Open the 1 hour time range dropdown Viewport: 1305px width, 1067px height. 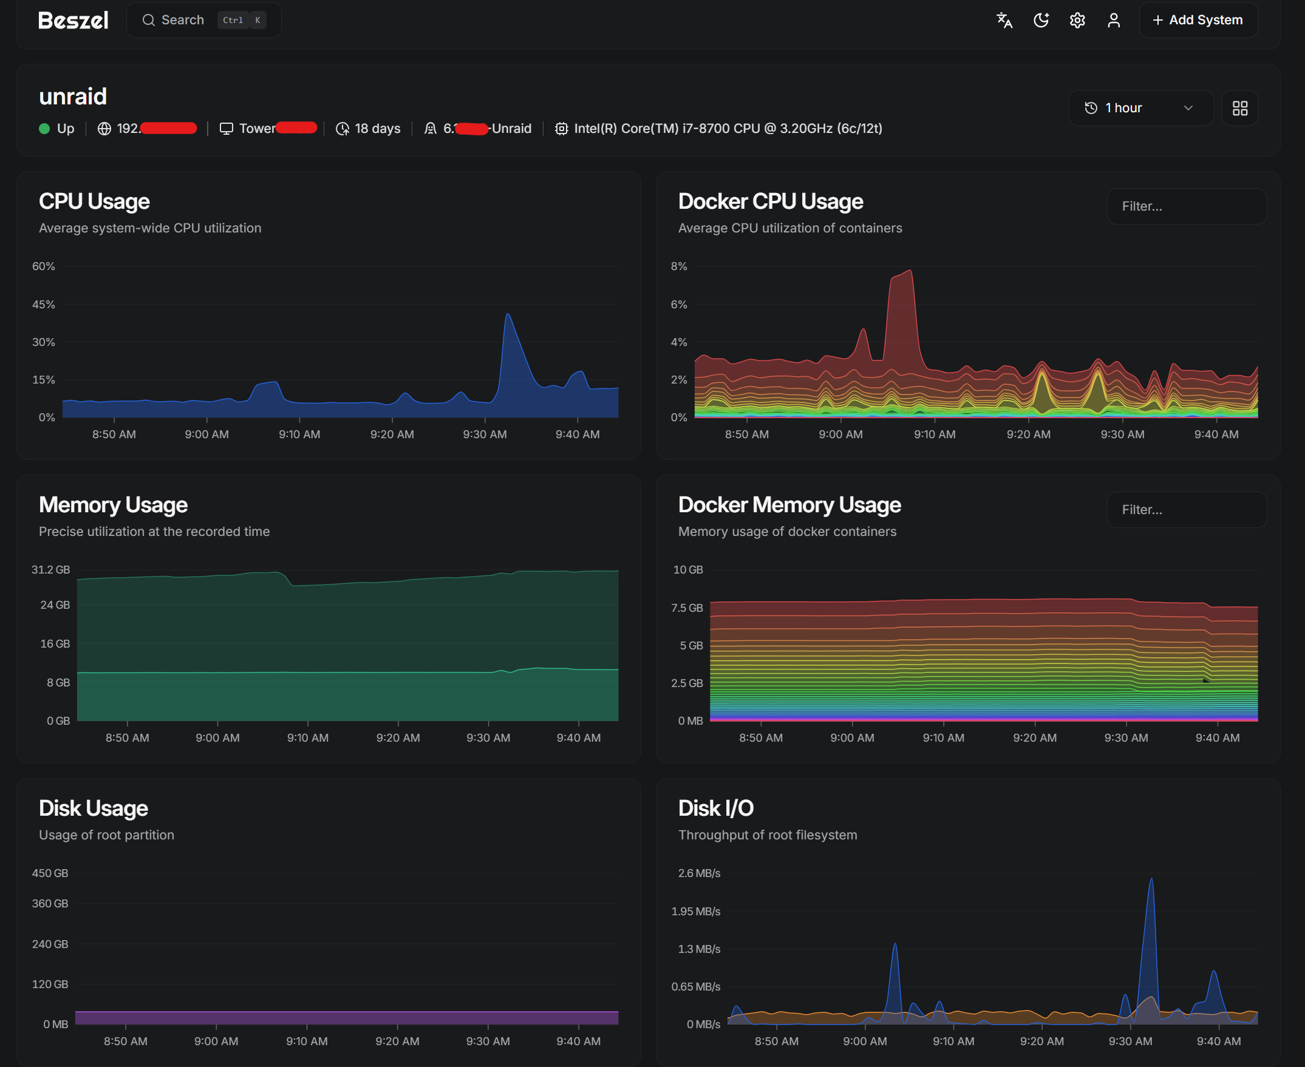coord(1141,107)
